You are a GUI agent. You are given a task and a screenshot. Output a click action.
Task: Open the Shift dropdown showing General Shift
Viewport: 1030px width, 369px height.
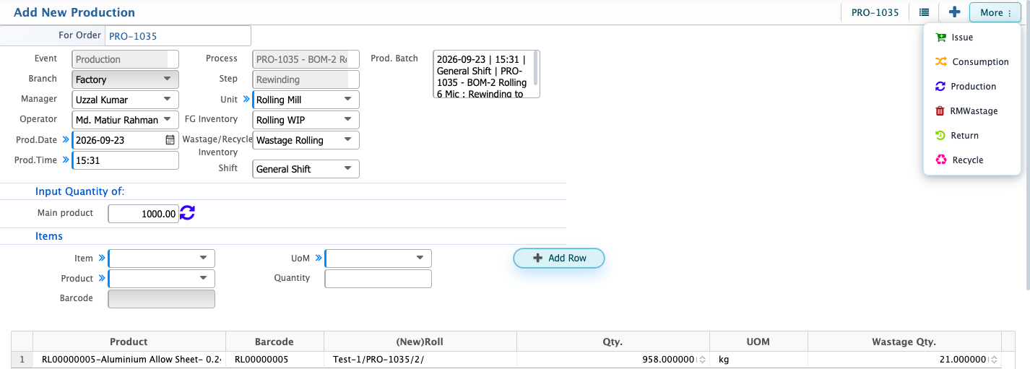tap(306, 169)
